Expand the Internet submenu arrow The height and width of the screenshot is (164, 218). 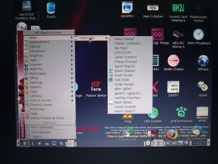tap(72, 65)
